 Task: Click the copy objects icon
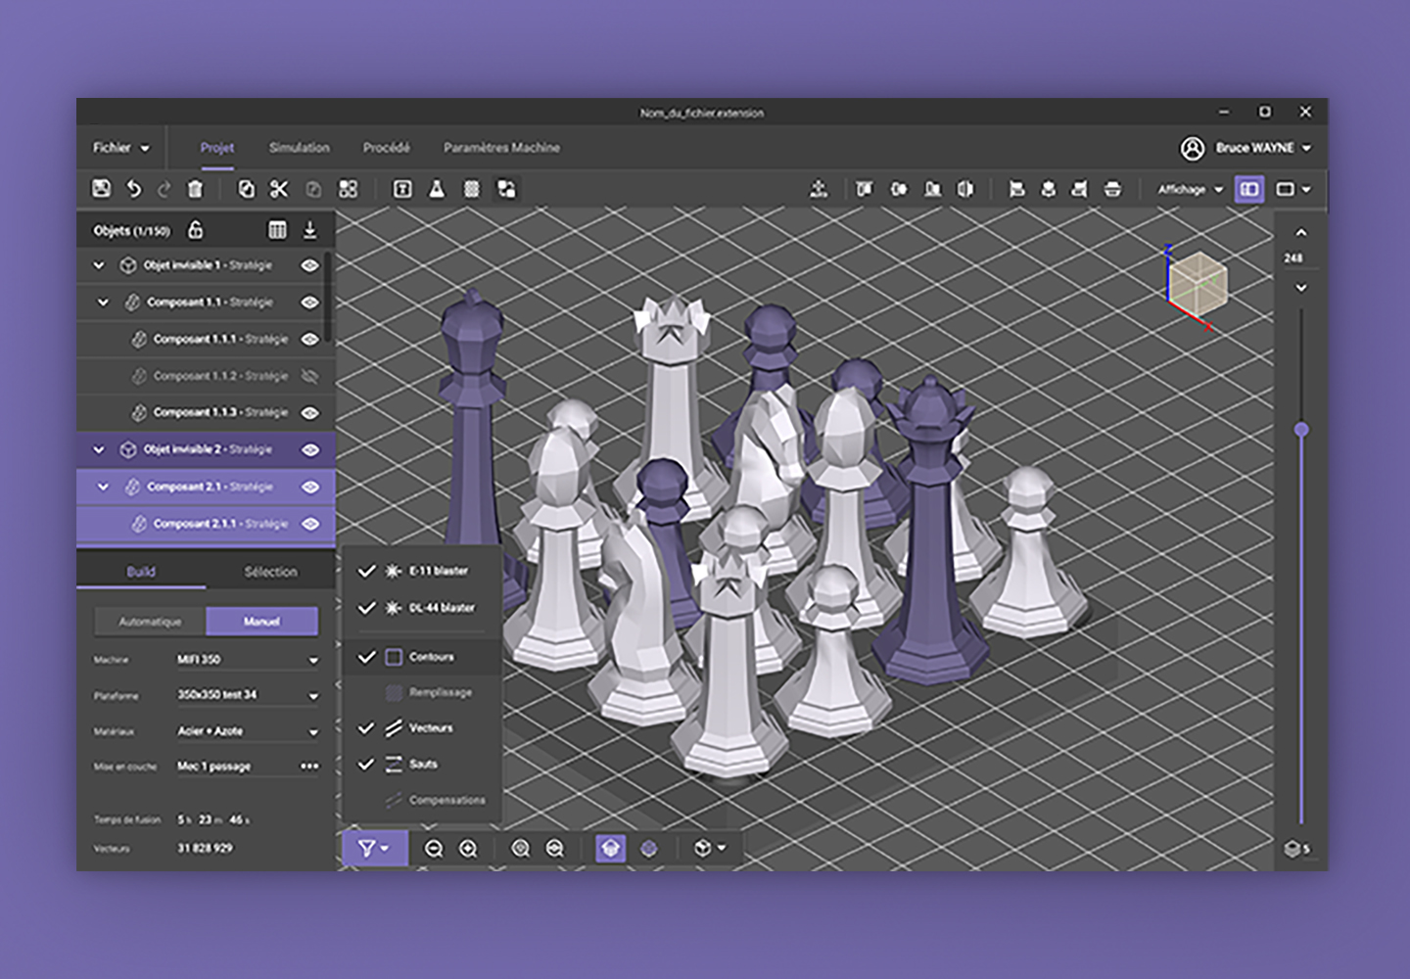(x=247, y=189)
